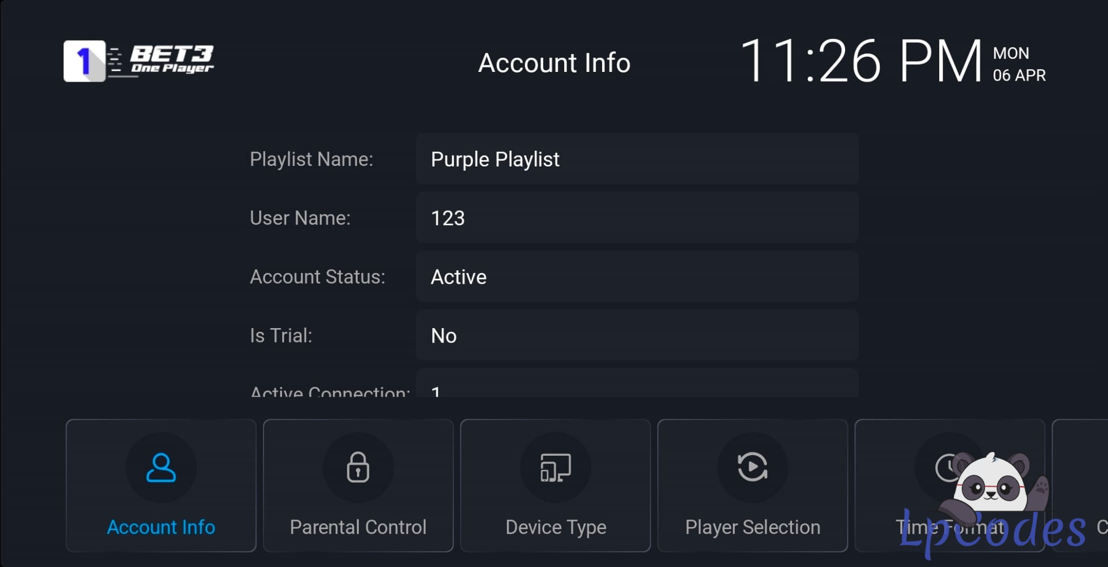The height and width of the screenshot is (567, 1108).
Task: Select the partially visible tile after Time Format
Action: click(x=1080, y=485)
